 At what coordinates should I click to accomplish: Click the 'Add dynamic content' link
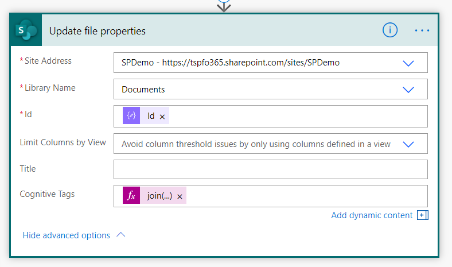tap(372, 215)
